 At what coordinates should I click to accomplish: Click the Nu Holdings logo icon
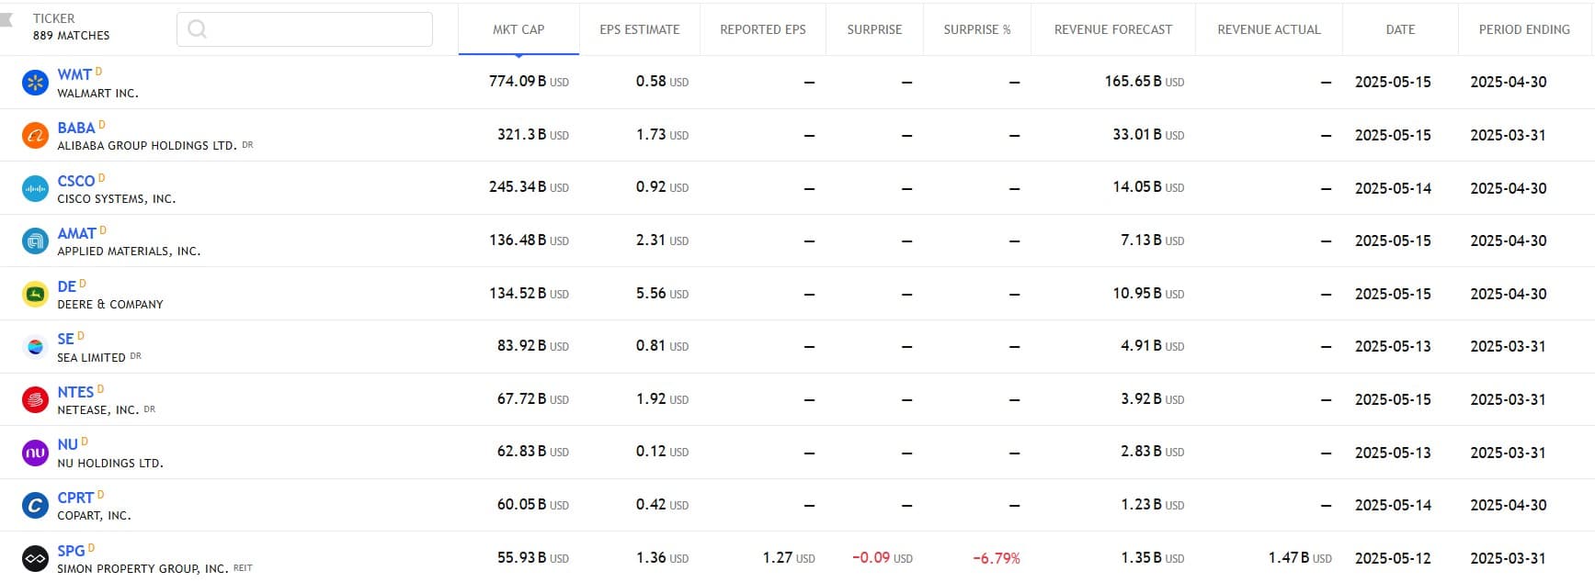click(35, 453)
